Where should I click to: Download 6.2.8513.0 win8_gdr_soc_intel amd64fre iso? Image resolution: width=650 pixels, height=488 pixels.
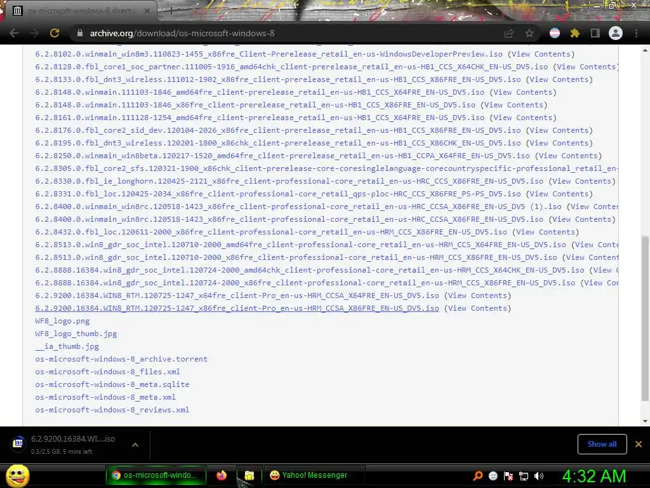[x=300, y=245]
